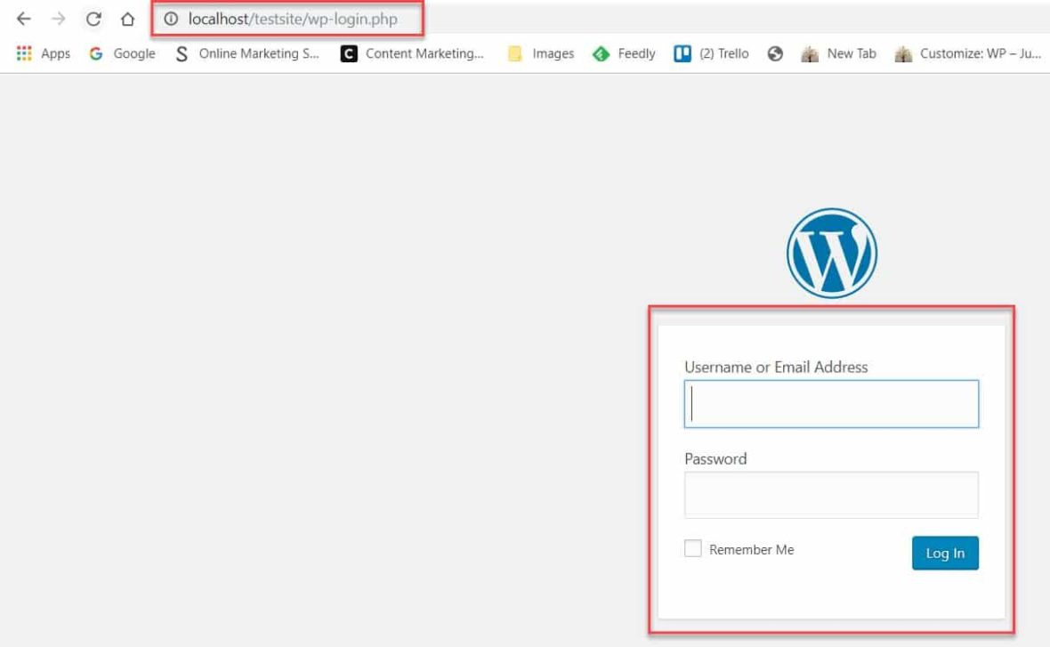
Task: Open the Apps grid shortcut
Action: pos(43,53)
